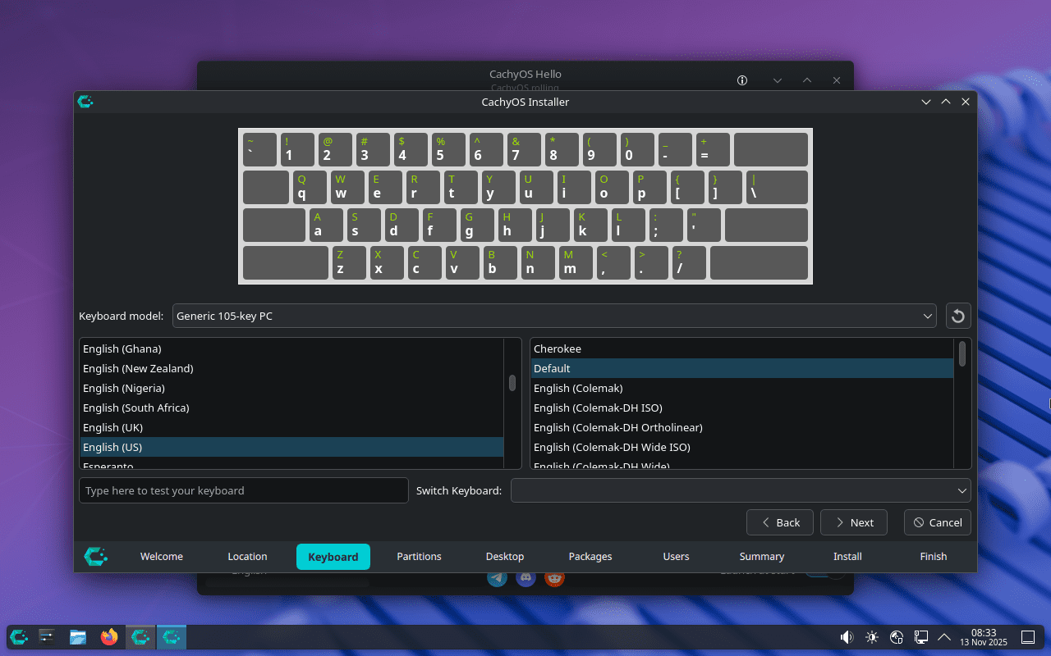Open the Keyboard model dropdown

[554, 316]
